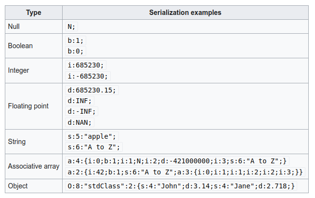315x198 pixels.
Task: Click the i:-685230; negative integer example
Action: click(x=88, y=76)
